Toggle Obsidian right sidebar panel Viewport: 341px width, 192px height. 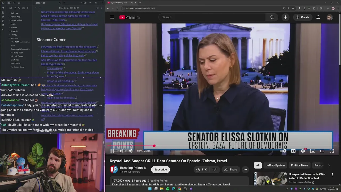[85, 3]
